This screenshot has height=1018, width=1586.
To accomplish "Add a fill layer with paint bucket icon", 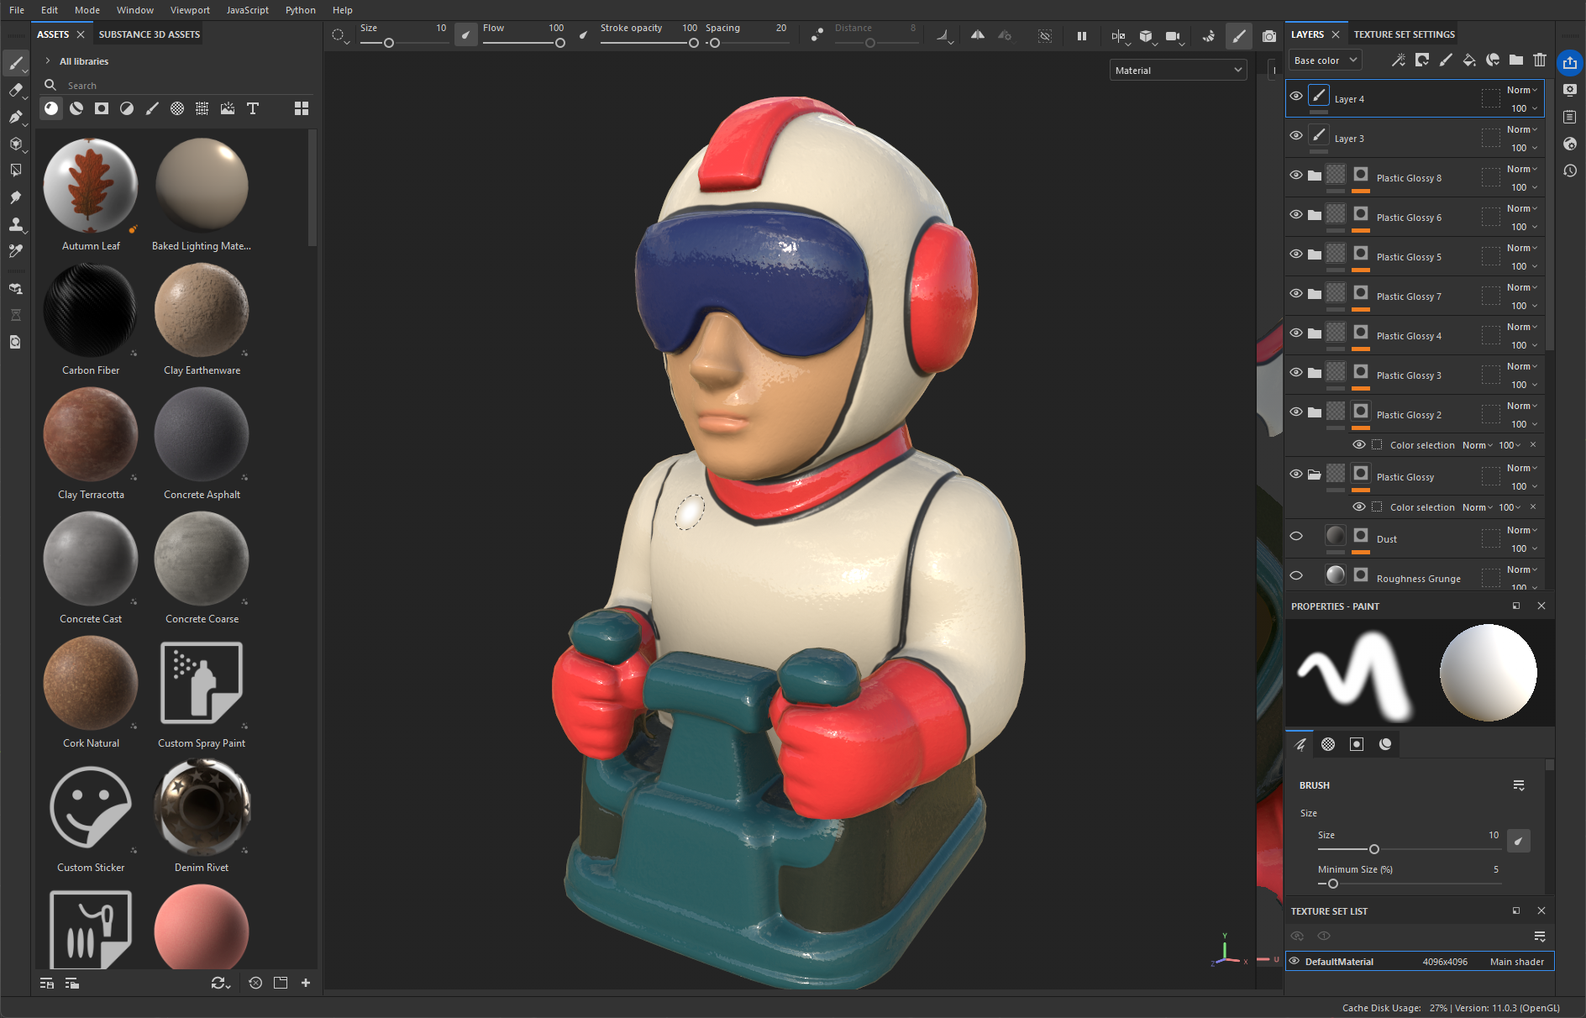I will (x=1469, y=60).
